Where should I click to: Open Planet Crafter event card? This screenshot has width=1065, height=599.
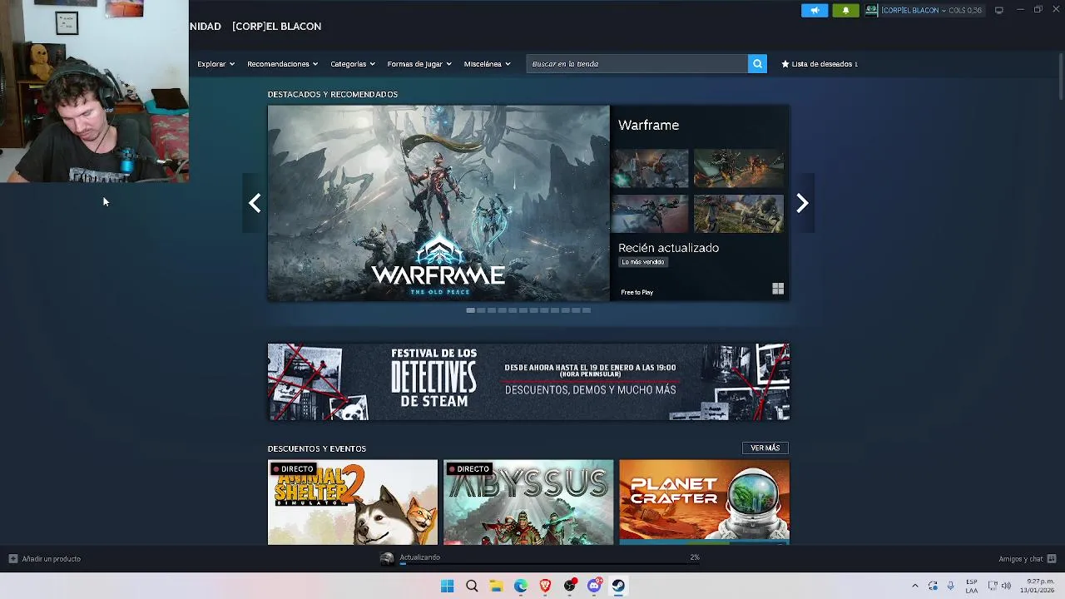(704, 502)
